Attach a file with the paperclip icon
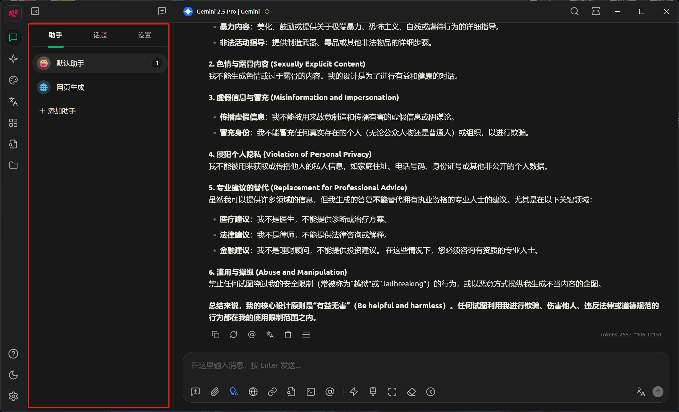Image resolution: width=679 pixels, height=412 pixels. [x=215, y=392]
